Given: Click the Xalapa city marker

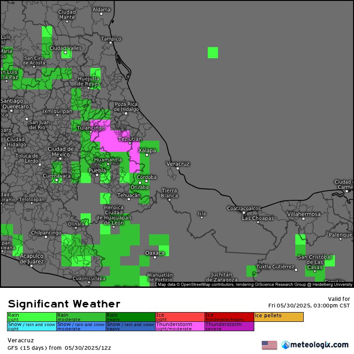Looking at the screenshot, I should 147,155.
